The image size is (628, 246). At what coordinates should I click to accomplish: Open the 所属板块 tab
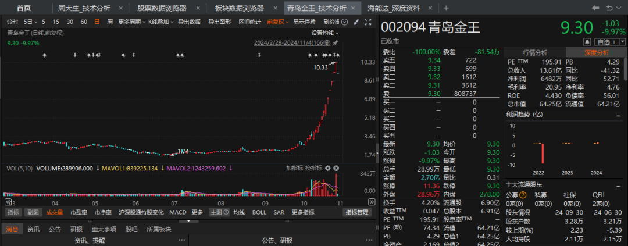(x=159, y=230)
